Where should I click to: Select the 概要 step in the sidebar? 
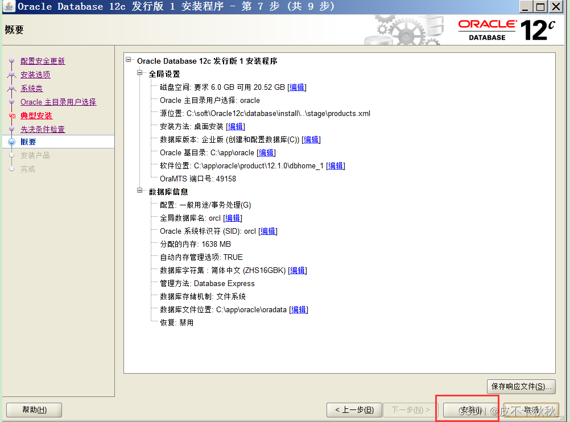[28, 142]
